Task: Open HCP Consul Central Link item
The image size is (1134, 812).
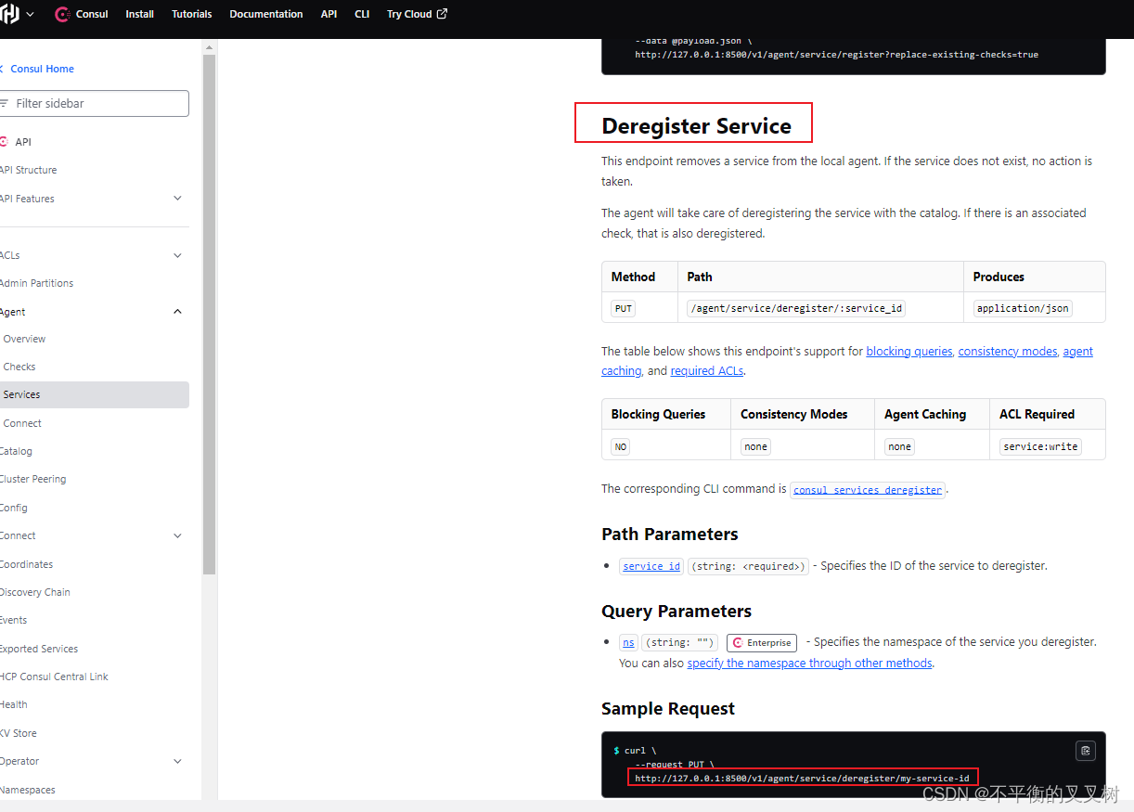Action: (55, 677)
